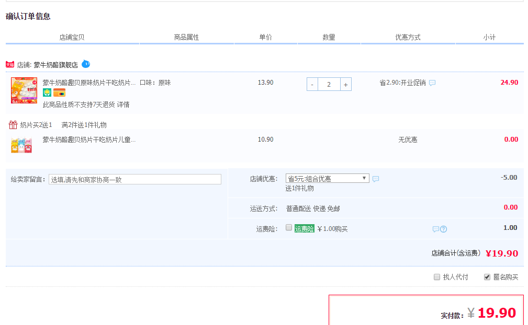Click the gift row subtotal 0.00
Screen dimensions: 528x325
[x=511, y=140]
